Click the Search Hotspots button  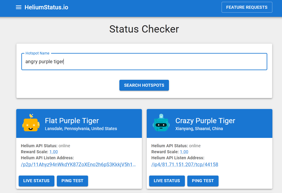pos(144,85)
